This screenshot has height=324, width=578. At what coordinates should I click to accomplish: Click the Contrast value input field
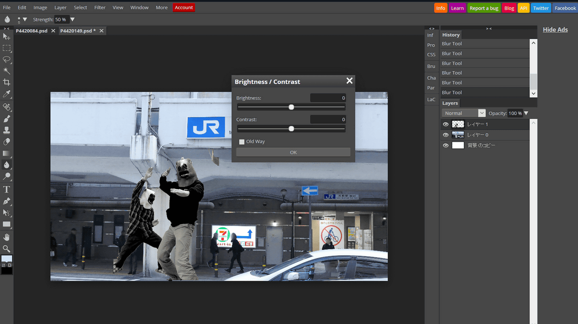(328, 119)
